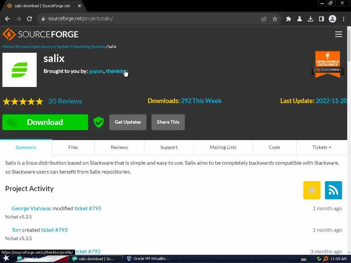The image size is (351, 263).
Task: Click the keyboard icon in system tray
Action: (x=304, y=260)
